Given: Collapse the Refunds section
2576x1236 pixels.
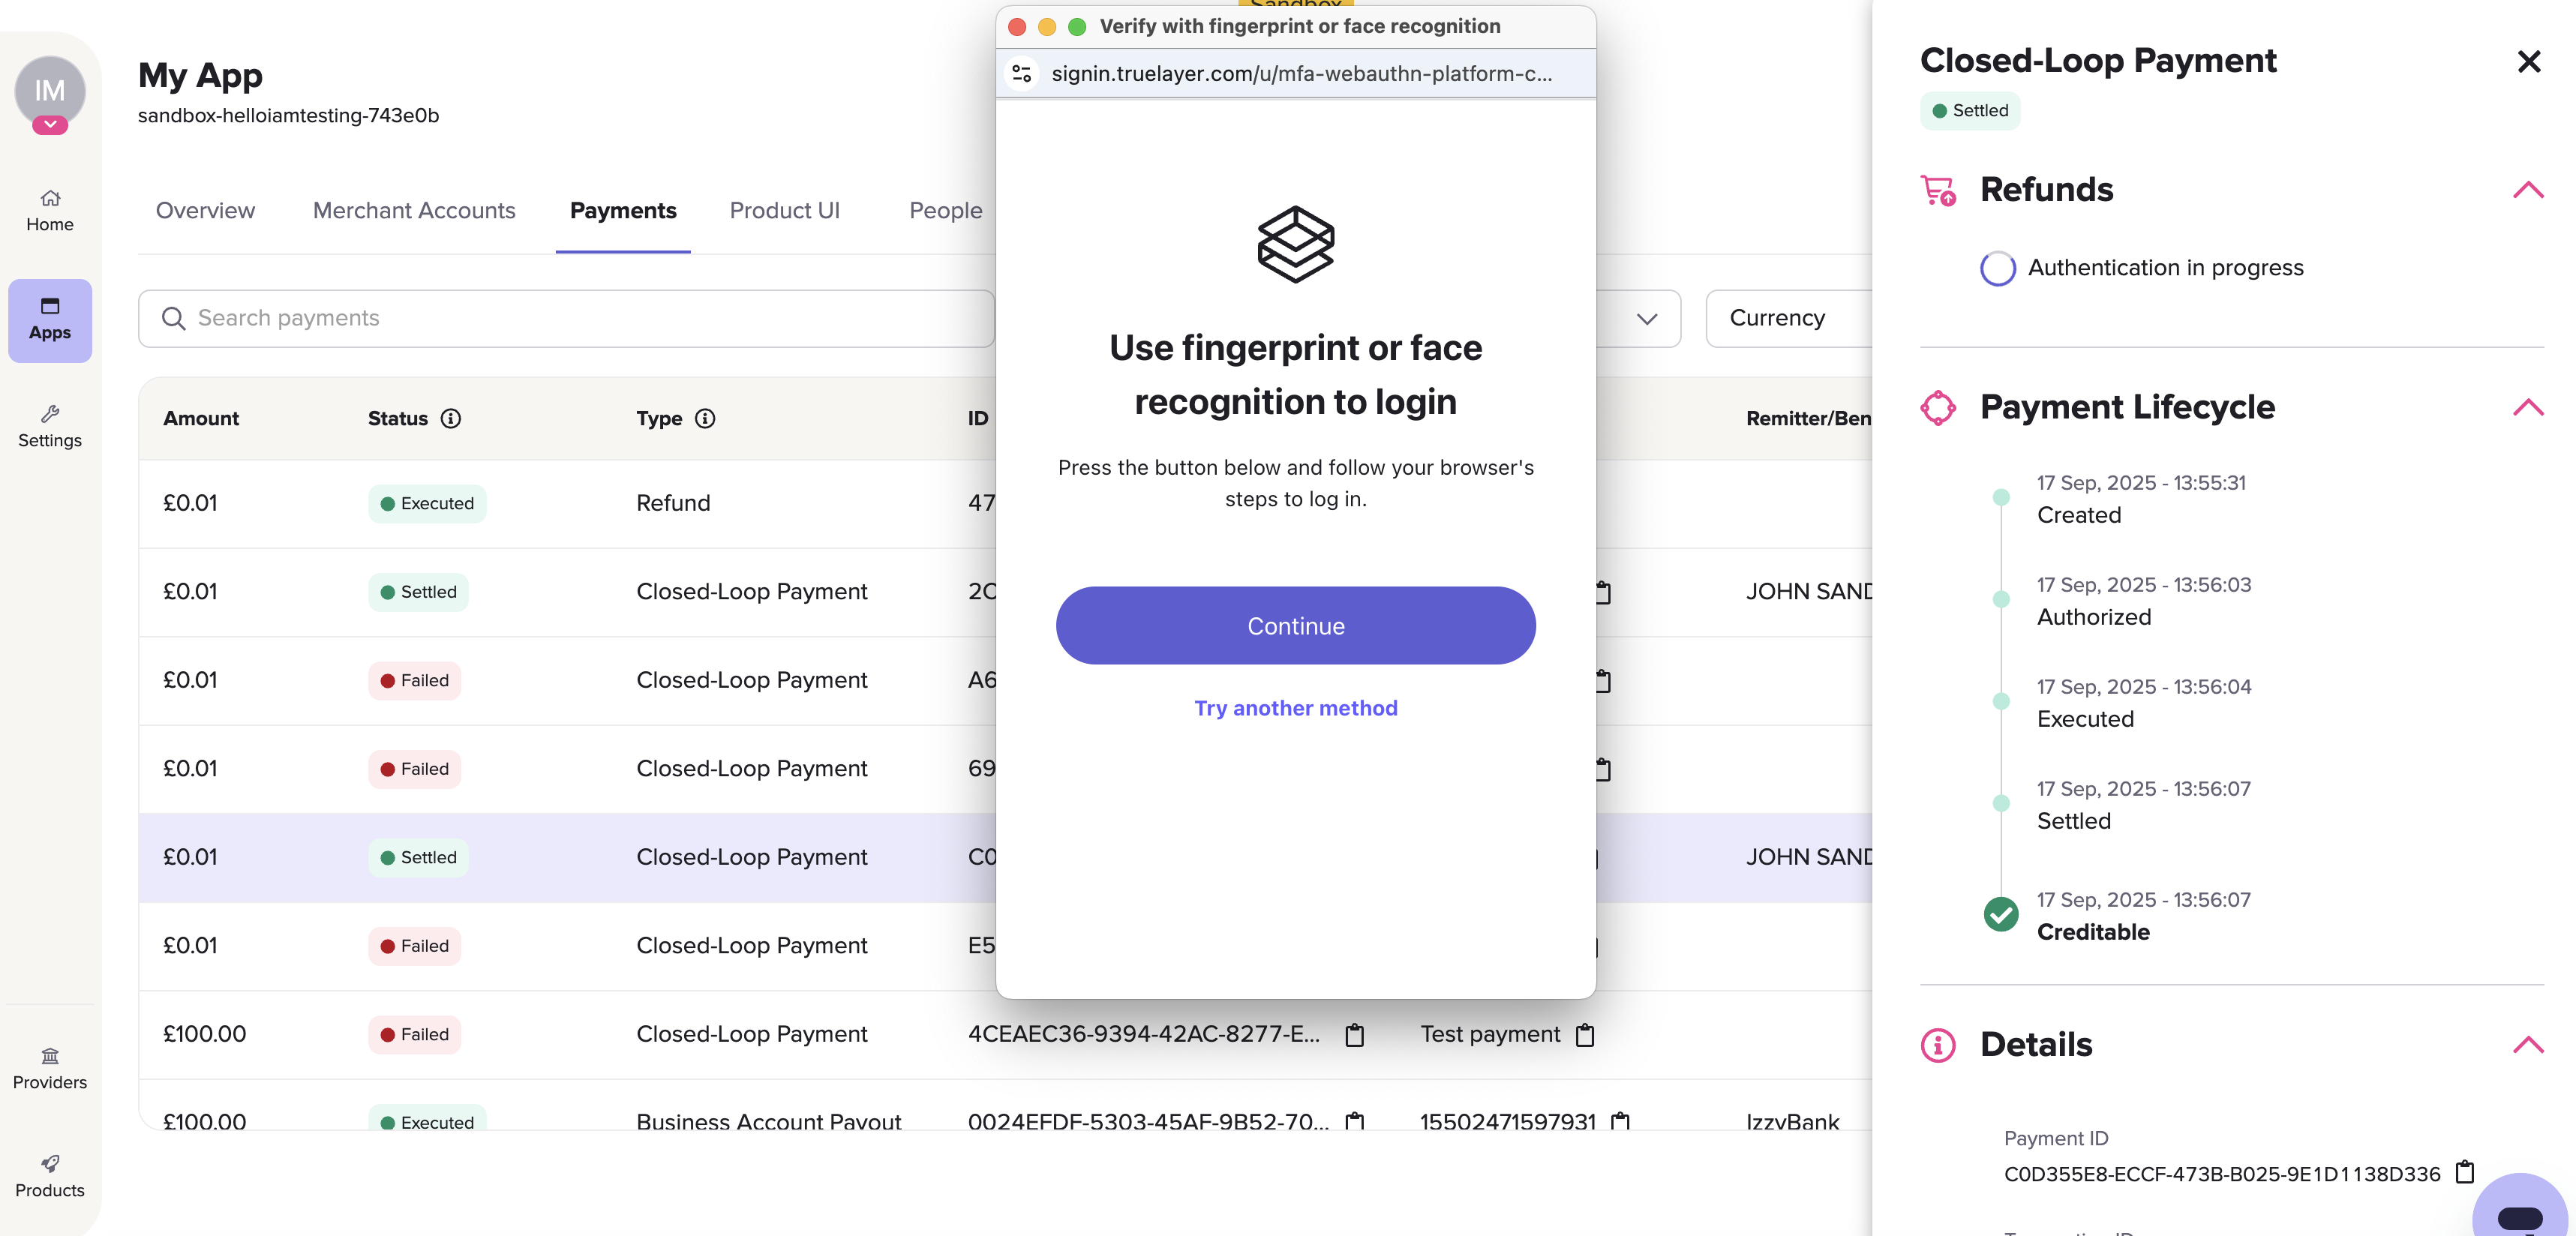Looking at the screenshot, I should pos(2527,190).
